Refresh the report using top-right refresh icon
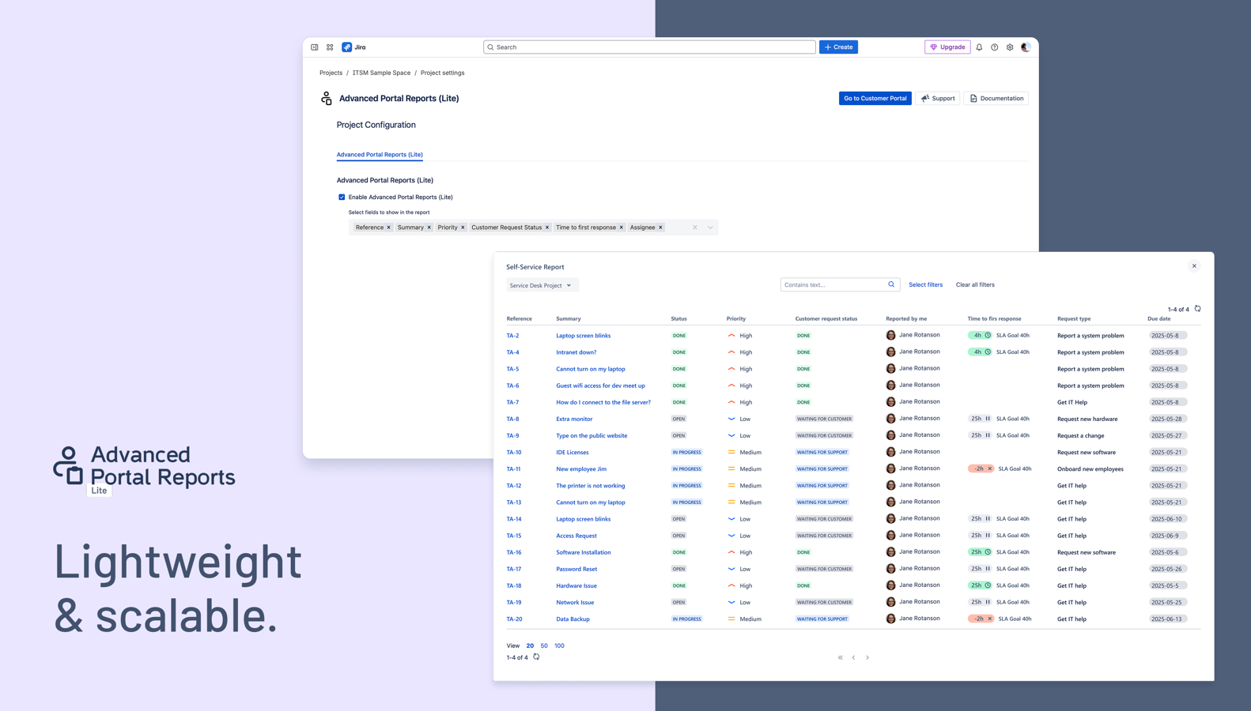The width and height of the screenshot is (1251, 711). [1198, 309]
